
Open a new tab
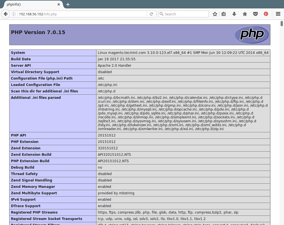(68, 4)
